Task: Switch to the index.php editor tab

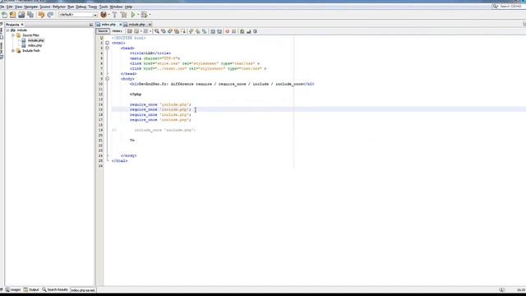Action: tap(108, 25)
